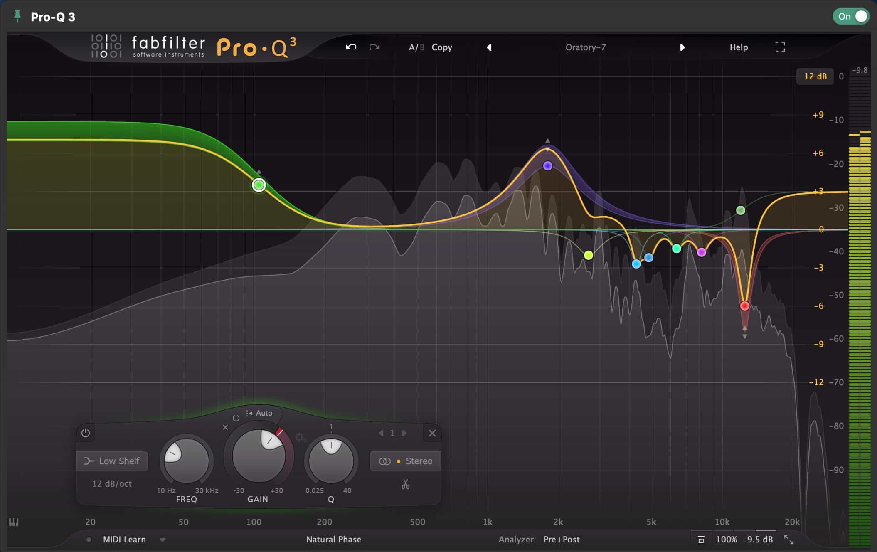Click the full screen icon
Image resolution: width=877 pixels, height=552 pixels.
780,47
